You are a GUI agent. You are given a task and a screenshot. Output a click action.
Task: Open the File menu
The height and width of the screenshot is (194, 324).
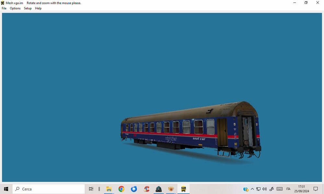(x=4, y=8)
